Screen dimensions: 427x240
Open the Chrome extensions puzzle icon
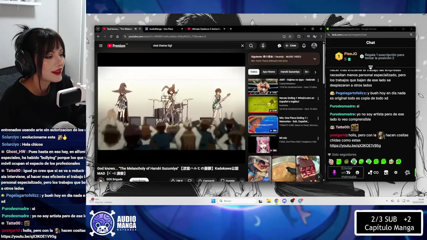(x=299, y=36)
